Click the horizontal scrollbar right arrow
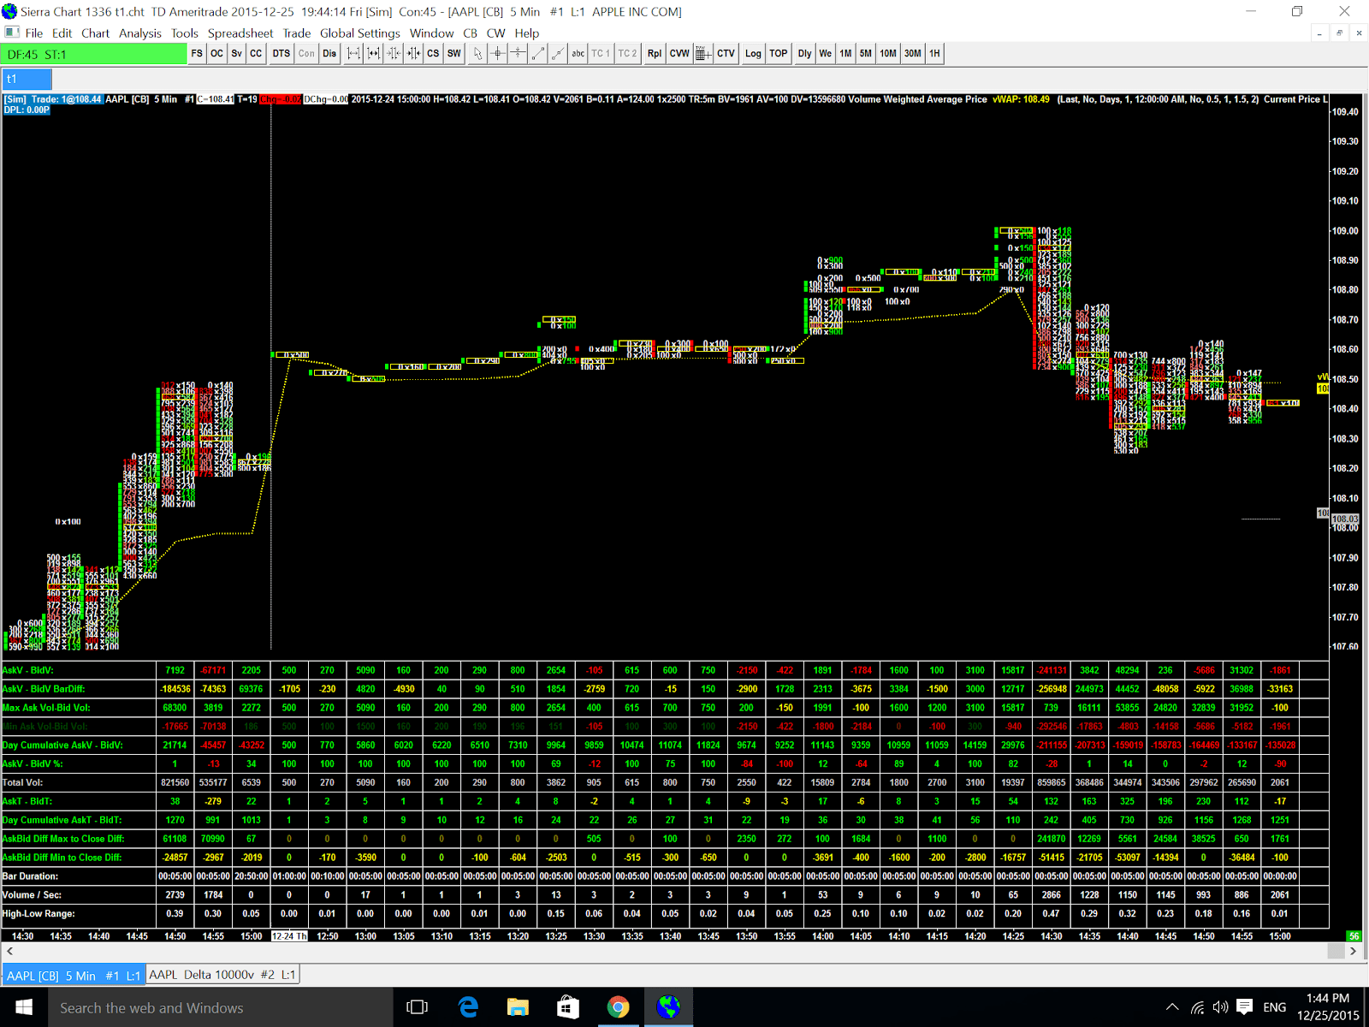The height and width of the screenshot is (1027, 1369). tap(1353, 951)
